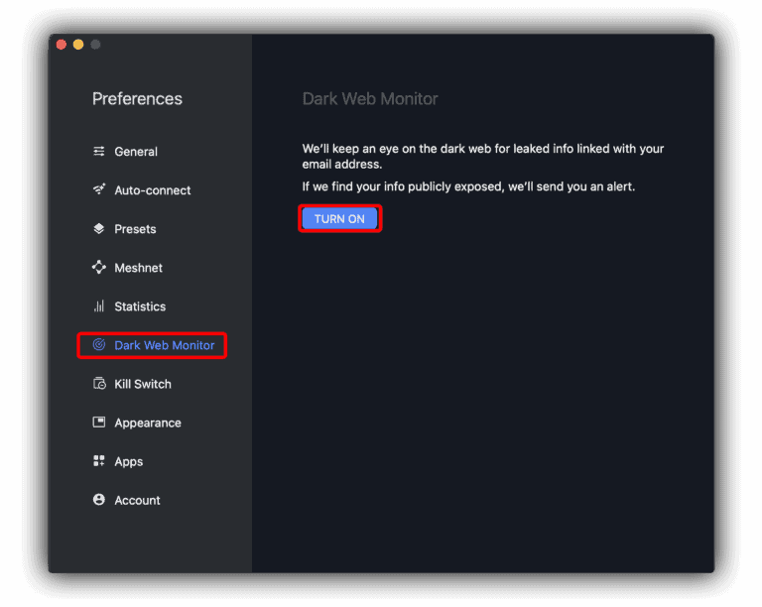Go to the Account text label
This screenshot has height=607, width=762.
click(x=137, y=500)
